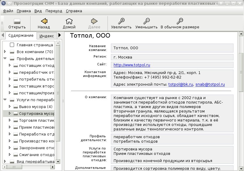Open the Файл menu
This screenshot has width=244, height=171.
[x=8, y=11]
